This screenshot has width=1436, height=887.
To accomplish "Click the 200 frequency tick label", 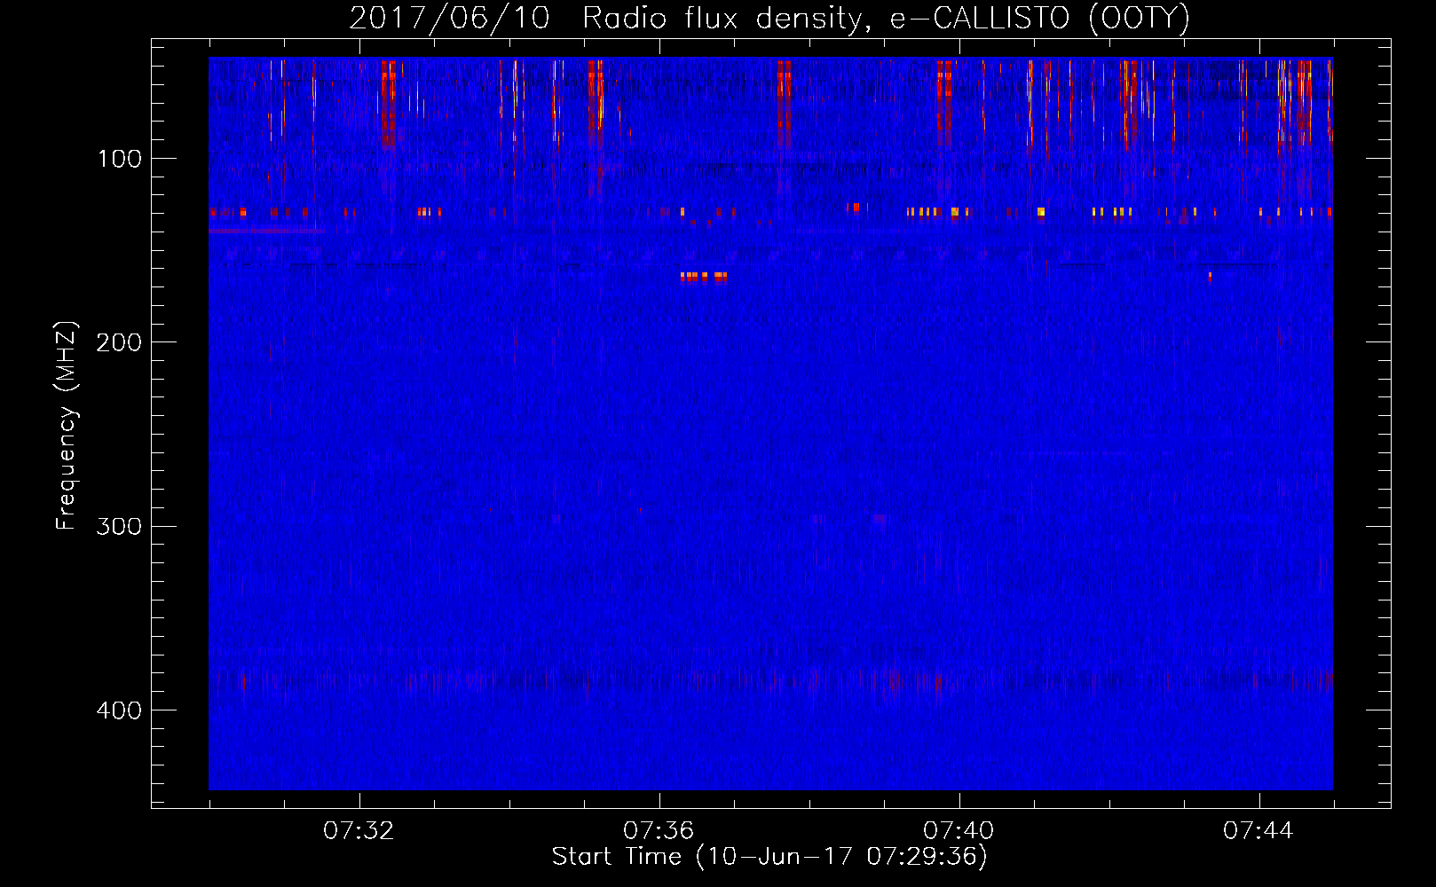I will [119, 342].
